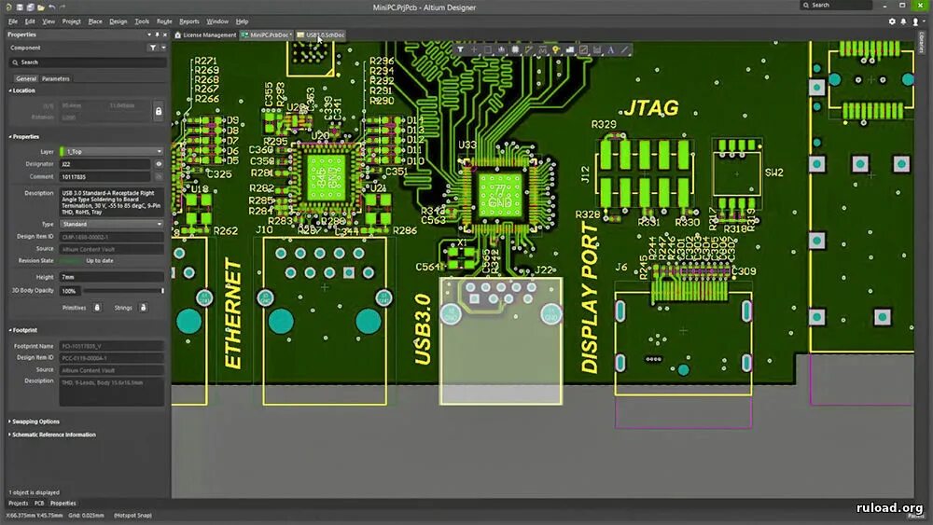Click the Redo arrow icon
The width and height of the screenshot is (933, 525).
(63, 7)
